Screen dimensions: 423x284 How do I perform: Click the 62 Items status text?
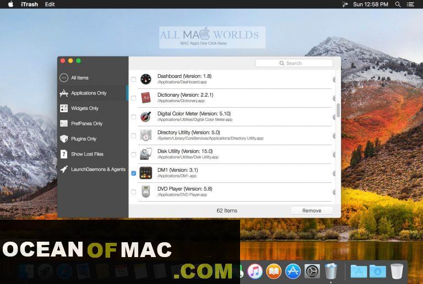tap(227, 210)
